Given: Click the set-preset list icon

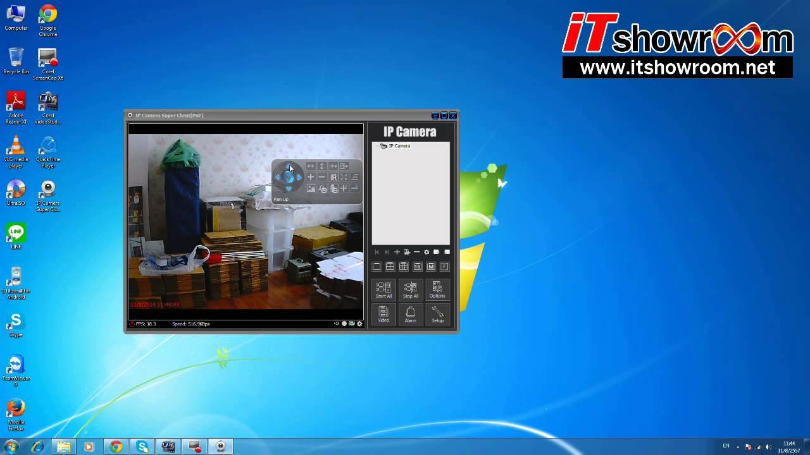Looking at the screenshot, I should pos(344,166).
